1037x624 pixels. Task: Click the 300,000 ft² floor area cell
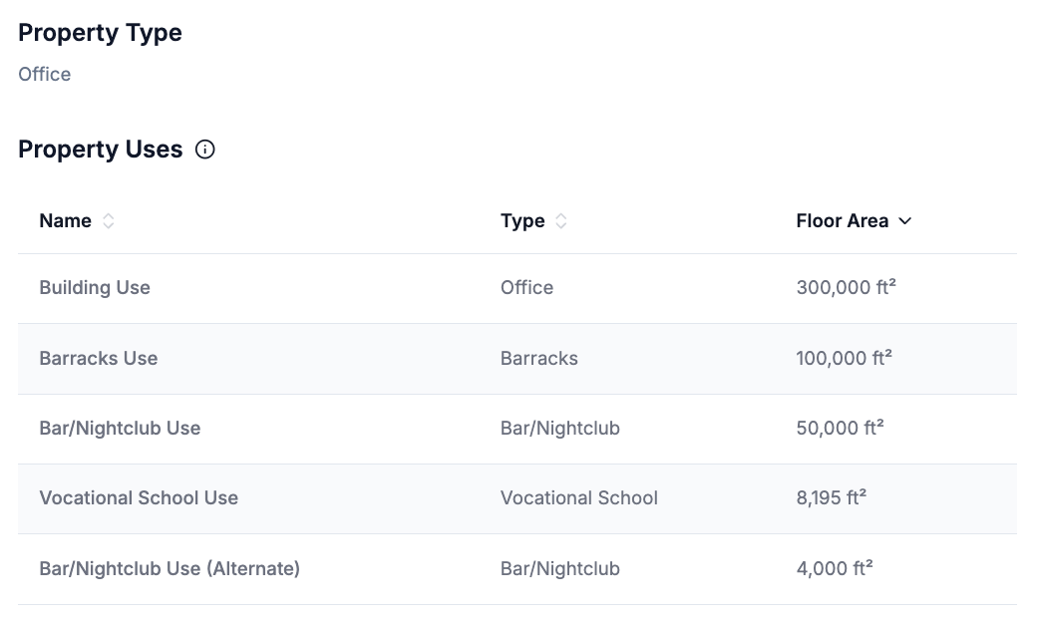pyautogui.click(x=846, y=288)
